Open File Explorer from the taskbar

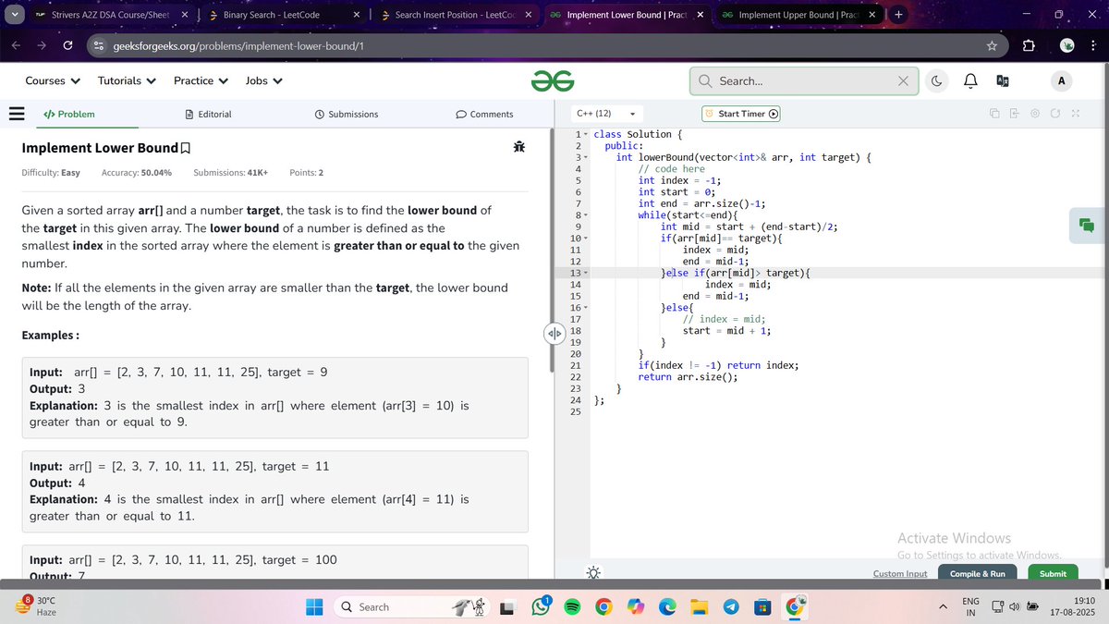pyautogui.click(x=699, y=607)
